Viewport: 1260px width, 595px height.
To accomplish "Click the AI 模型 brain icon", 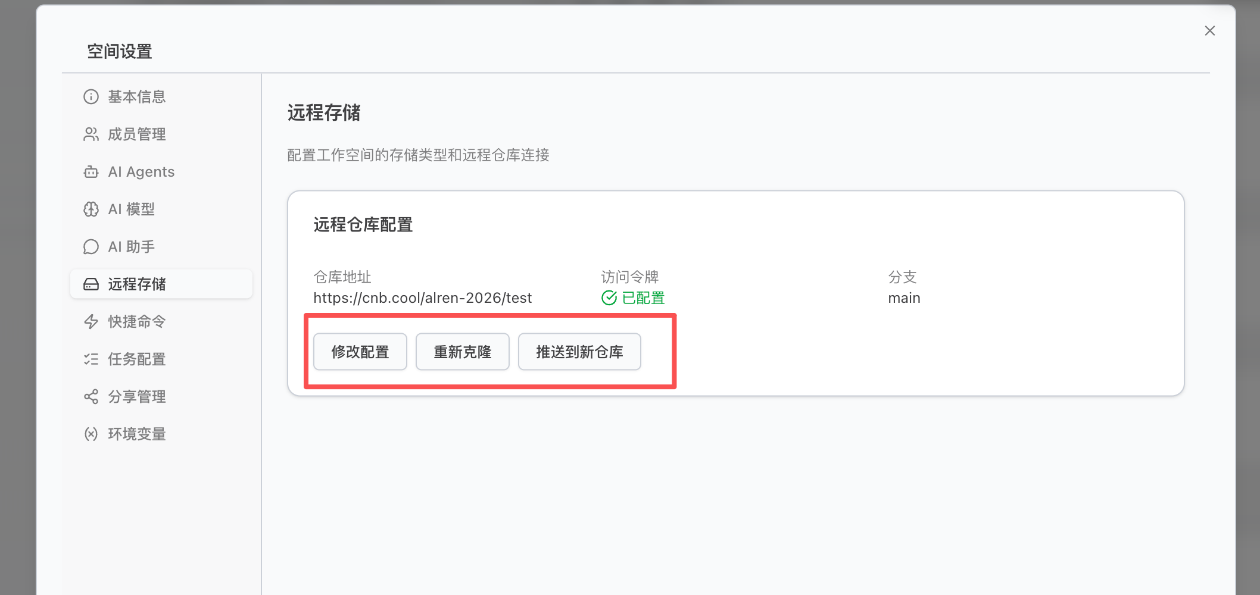I will pos(91,209).
